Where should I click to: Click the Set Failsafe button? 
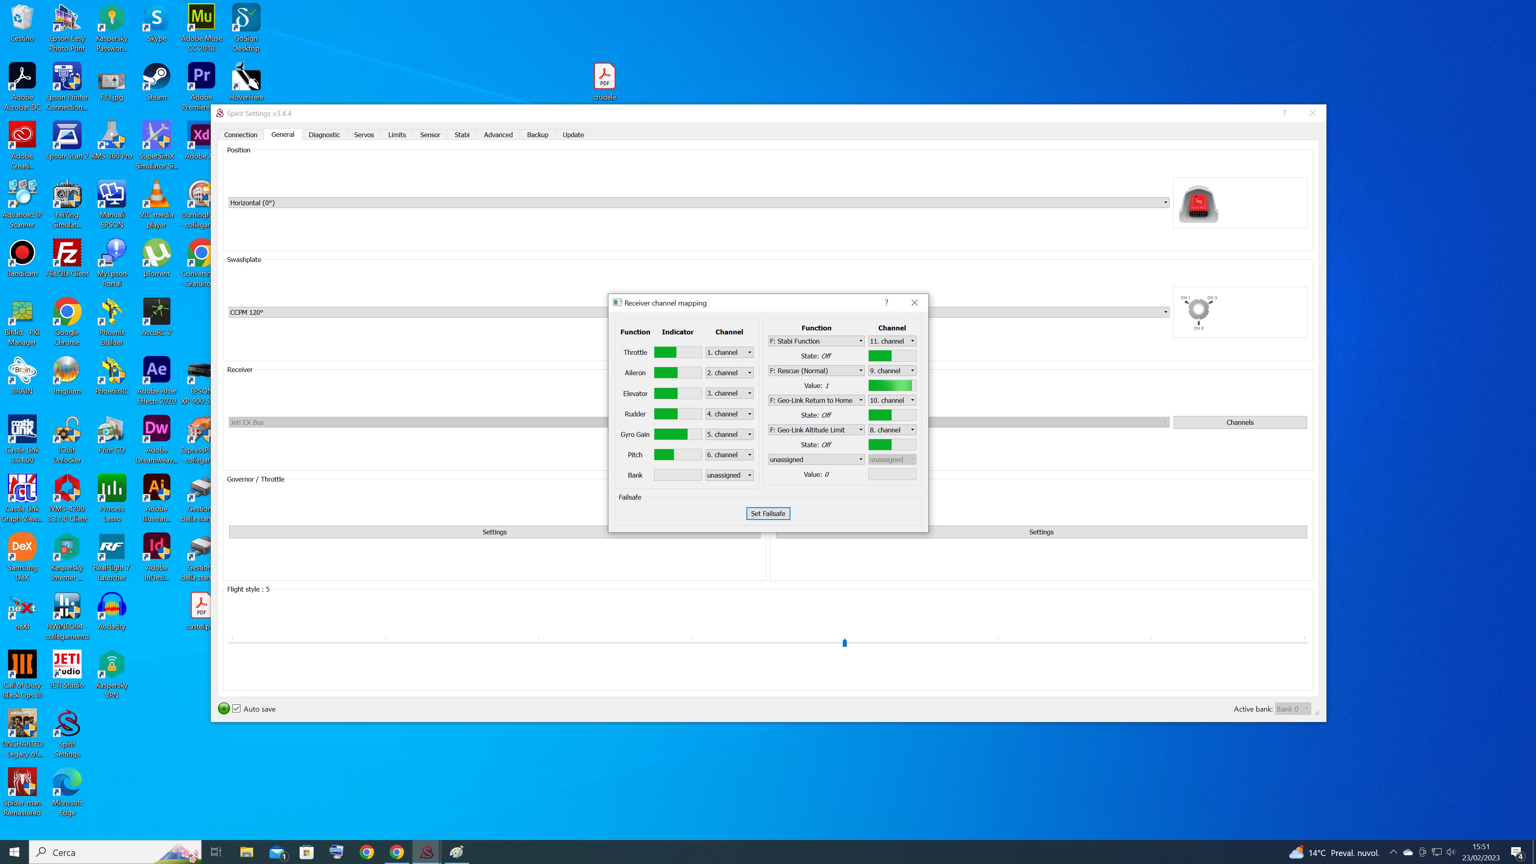(768, 513)
